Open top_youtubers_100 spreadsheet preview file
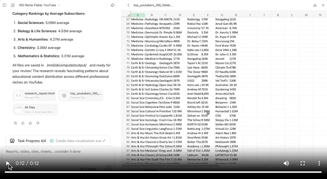 pyautogui.click(x=81, y=96)
